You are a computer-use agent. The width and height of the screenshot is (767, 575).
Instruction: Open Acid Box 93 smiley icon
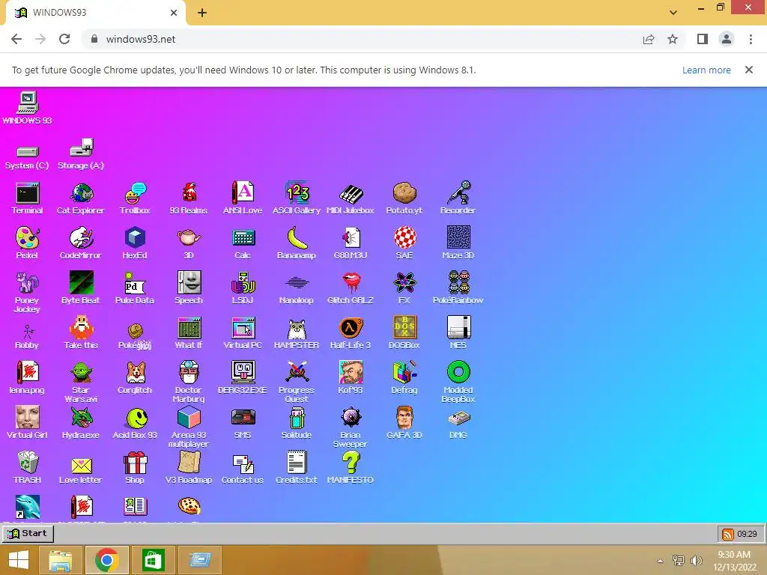(x=135, y=423)
